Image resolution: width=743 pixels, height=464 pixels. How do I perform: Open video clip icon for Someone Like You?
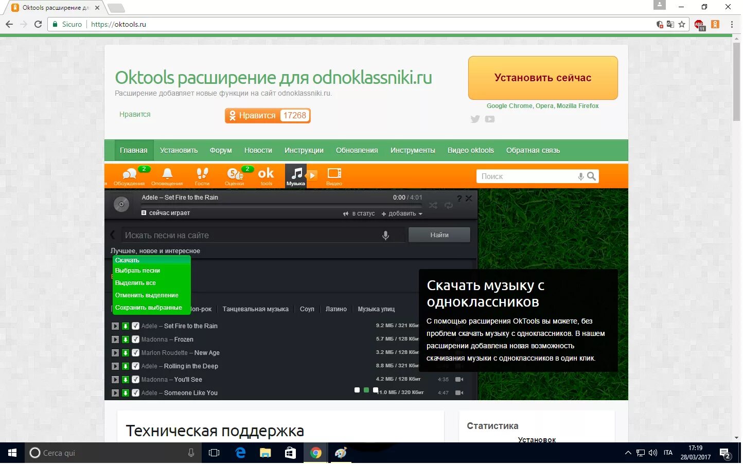point(460,394)
